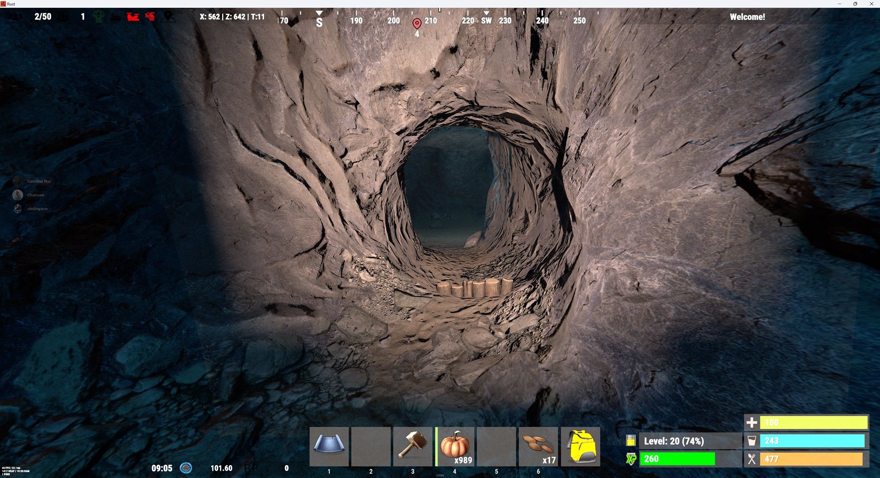Select the seeds in hotbar slot 6
This screenshot has width=880, height=478.
click(x=538, y=446)
